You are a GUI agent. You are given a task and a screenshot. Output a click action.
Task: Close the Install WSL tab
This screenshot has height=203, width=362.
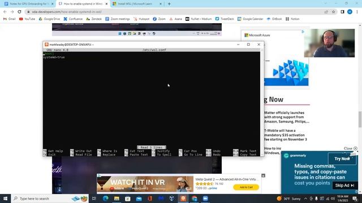pos(161,4)
